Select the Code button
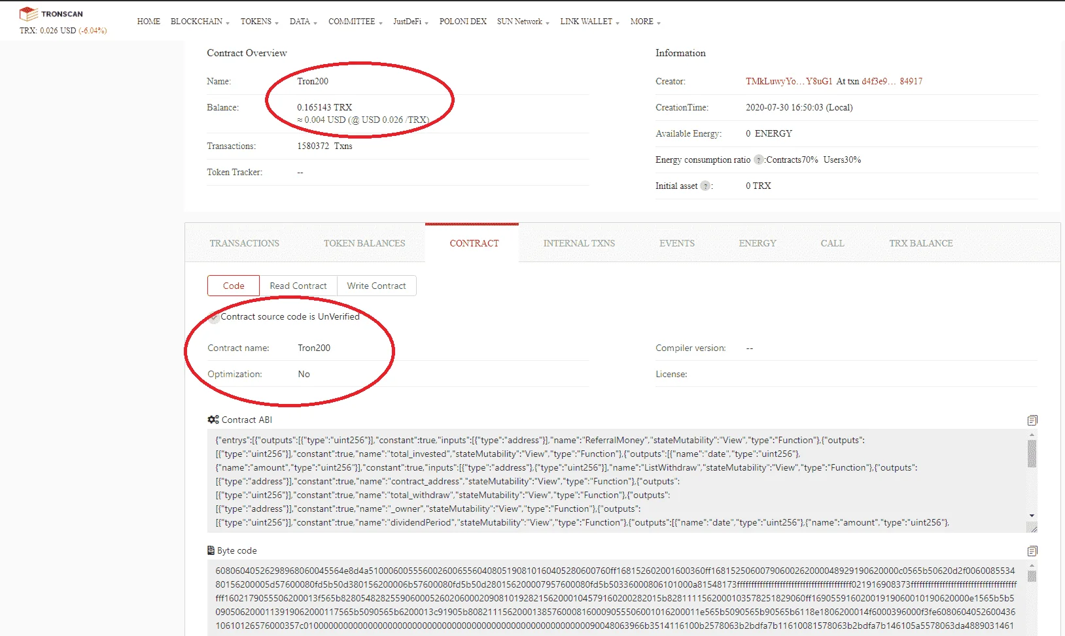The width and height of the screenshot is (1065, 636). (x=234, y=286)
